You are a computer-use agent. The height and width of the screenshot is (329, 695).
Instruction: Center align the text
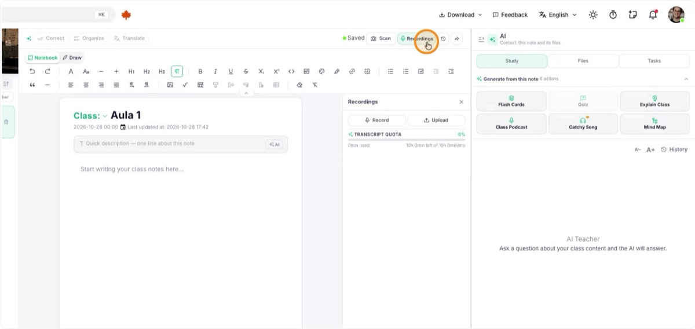(x=86, y=85)
